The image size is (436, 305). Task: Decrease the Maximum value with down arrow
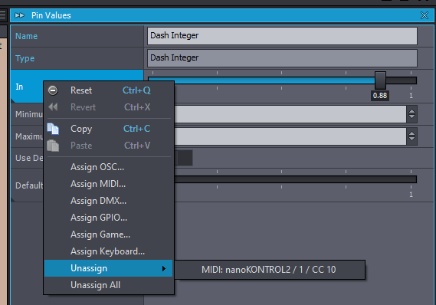coord(411,139)
